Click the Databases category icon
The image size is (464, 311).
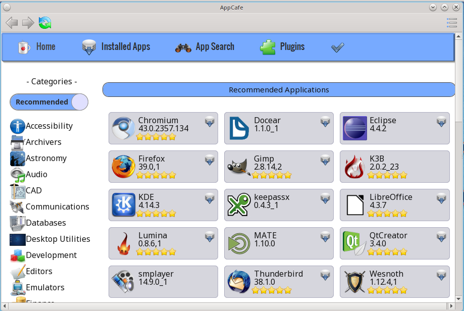point(18,223)
